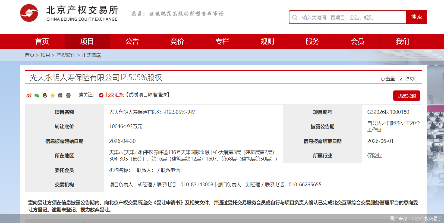Open the 规则 navigation tab
The height and width of the screenshot is (223, 444).
click(x=267, y=41)
